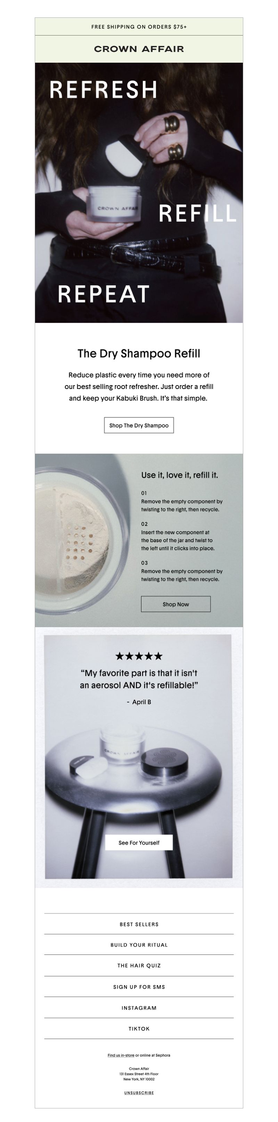The height and width of the screenshot is (1122, 278).
Task: Select Sign Up For SMS link
Action: 139,987
